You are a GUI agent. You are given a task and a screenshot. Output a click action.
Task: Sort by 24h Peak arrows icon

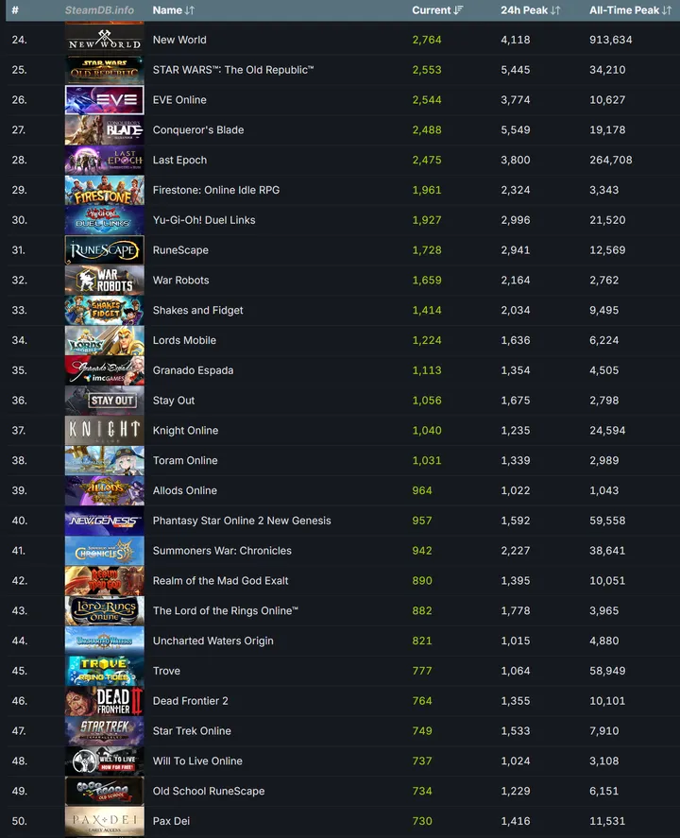pyautogui.click(x=555, y=10)
